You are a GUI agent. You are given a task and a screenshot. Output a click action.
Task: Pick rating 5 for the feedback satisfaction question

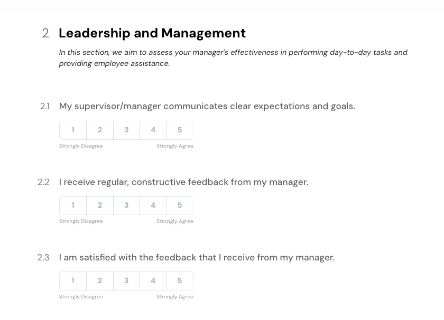pos(180,280)
